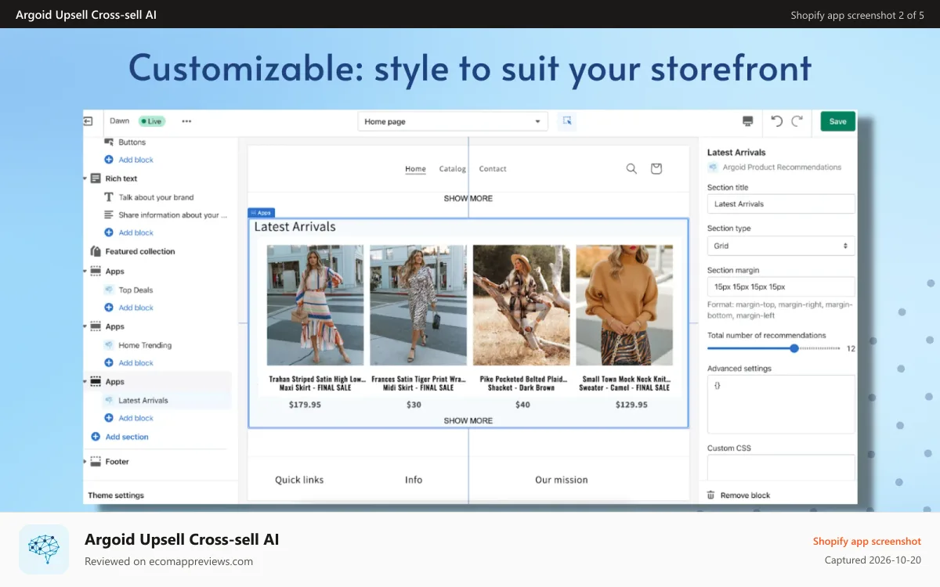The width and height of the screenshot is (940, 587).
Task: Click the heading 'T' icon beside Talk about your brand
Action: 109,197
